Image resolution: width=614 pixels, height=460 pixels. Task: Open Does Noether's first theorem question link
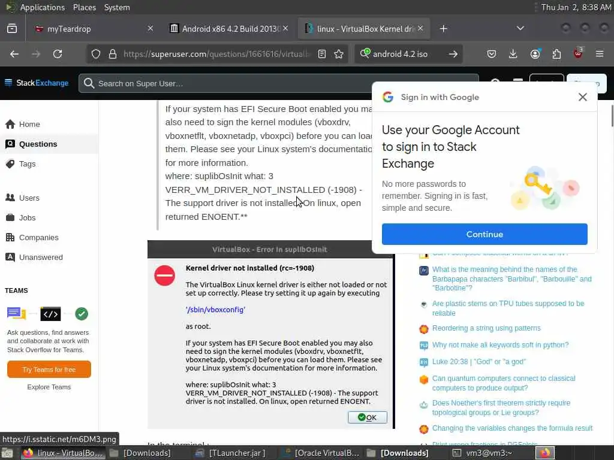[501, 407]
